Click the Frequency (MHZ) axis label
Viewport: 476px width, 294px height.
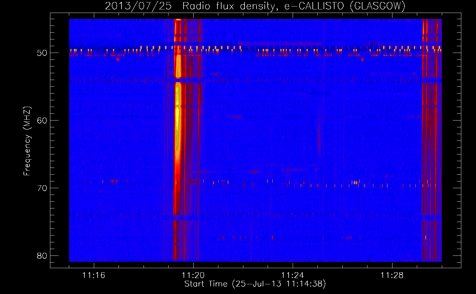(x=27, y=141)
